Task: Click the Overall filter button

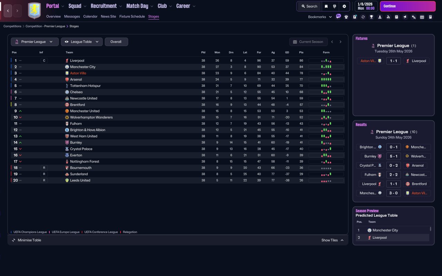Action: (x=116, y=42)
